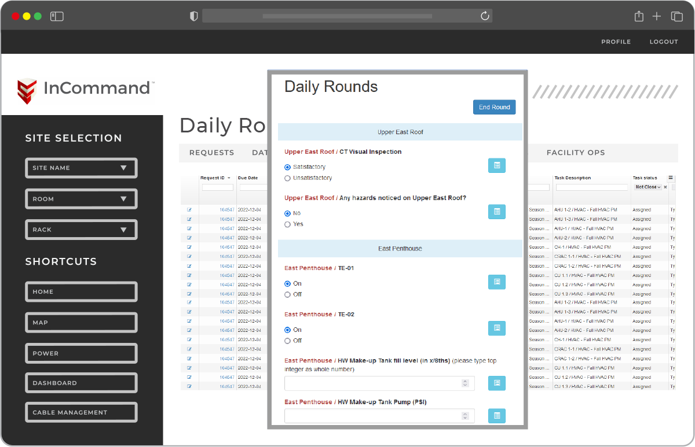Select the Requests tab
The height and width of the screenshot is (447, 695).
[x=211, y=152]
